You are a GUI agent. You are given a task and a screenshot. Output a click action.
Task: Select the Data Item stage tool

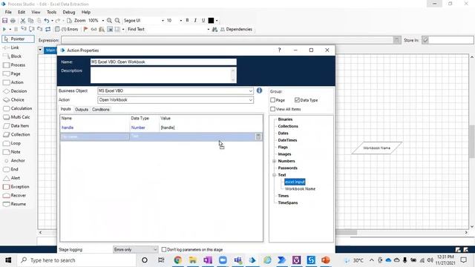point(16,126)
